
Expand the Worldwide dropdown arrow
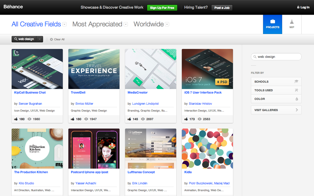[x=167, y=24]
